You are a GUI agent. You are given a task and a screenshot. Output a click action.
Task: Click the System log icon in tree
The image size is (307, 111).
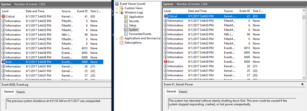pos(126,30)
